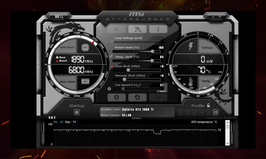The height and width of the screenshot is (159, 266).
Task: Toggle the Windows startup icon
Action: pos(77,112)
